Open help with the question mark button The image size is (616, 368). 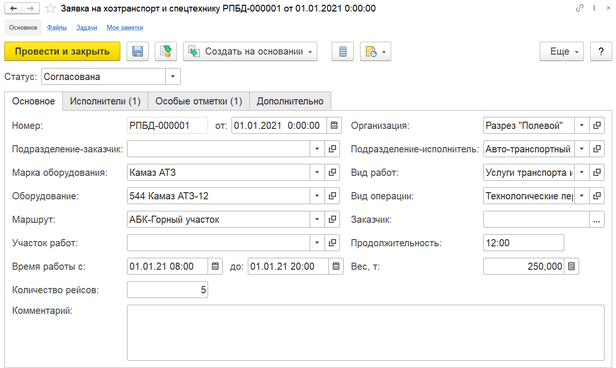601,51
